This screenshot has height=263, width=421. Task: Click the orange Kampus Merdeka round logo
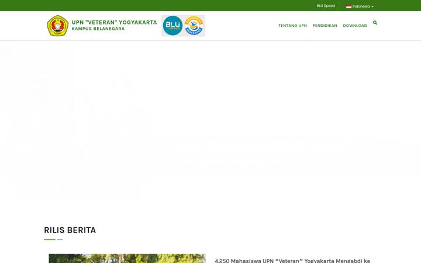tap(194, 26)
